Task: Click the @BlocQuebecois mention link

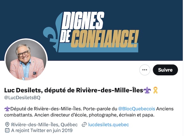Action: pos(137,109)
